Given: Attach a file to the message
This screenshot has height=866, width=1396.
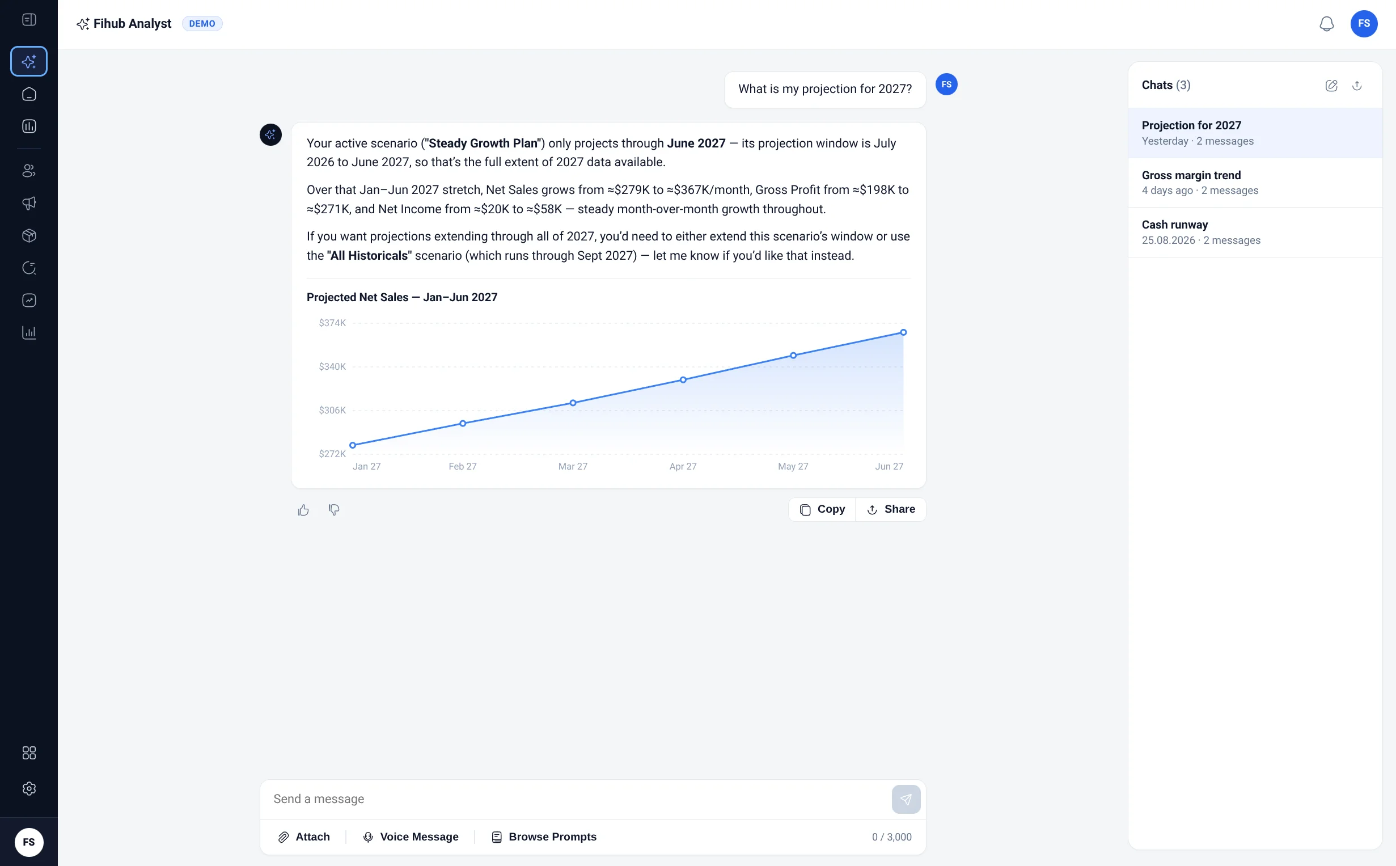Looking at the screenshot, I should [x=304, y=837].
